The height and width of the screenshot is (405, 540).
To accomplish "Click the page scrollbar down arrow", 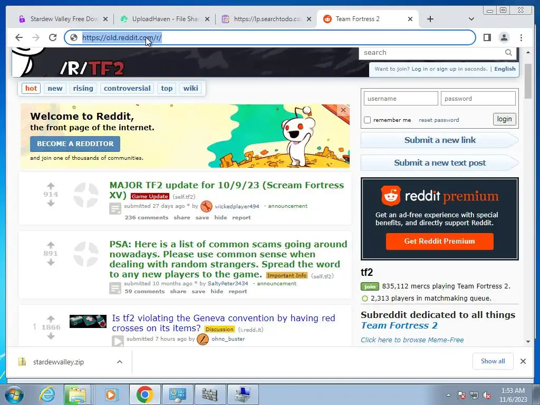I will [x=528, y=341].
